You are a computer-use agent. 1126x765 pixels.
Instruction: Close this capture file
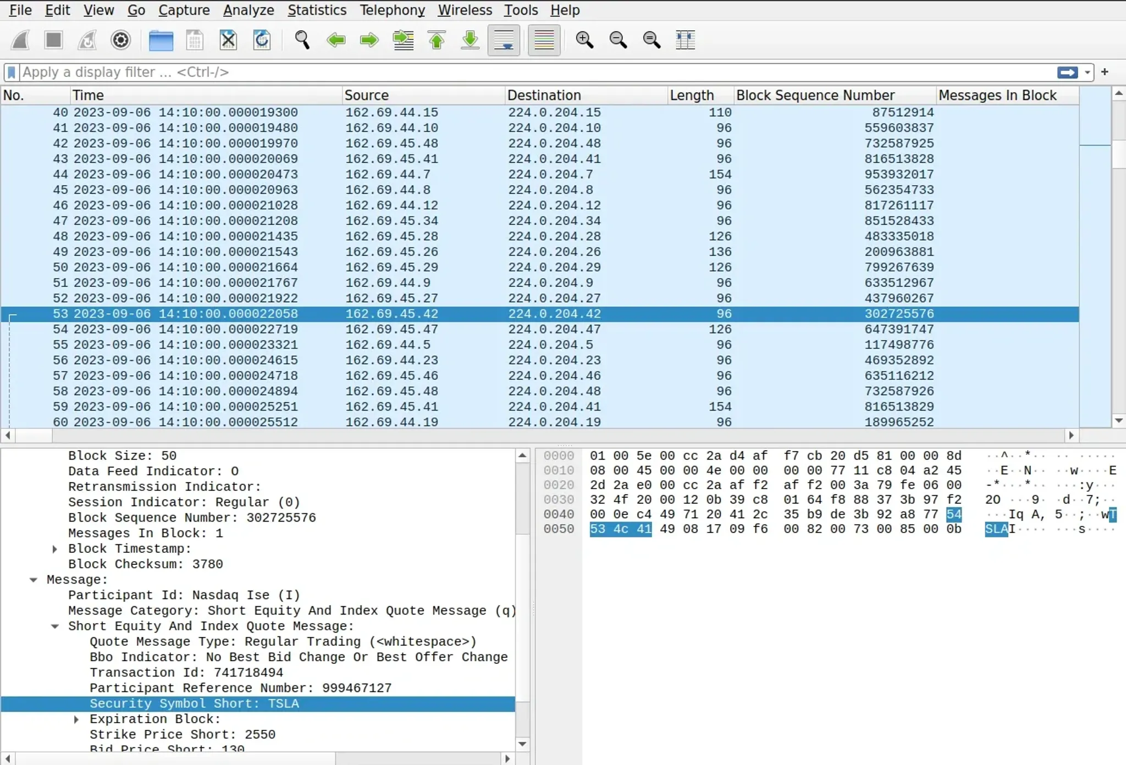click(228, 40)
